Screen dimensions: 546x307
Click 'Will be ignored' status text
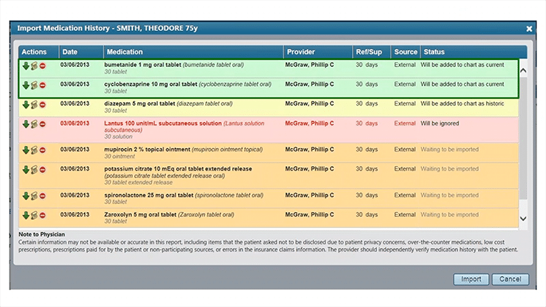440,123
